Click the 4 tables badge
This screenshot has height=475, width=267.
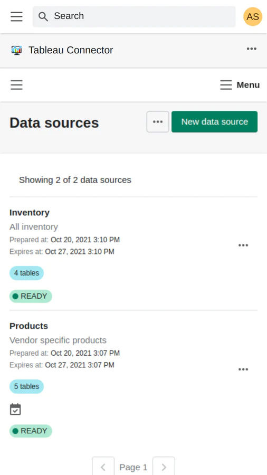tap(26, 273)
